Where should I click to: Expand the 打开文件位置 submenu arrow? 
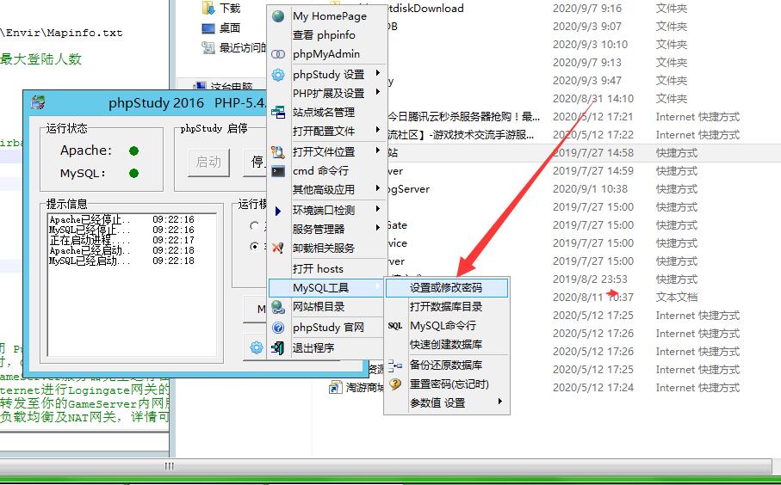point(378,150)
